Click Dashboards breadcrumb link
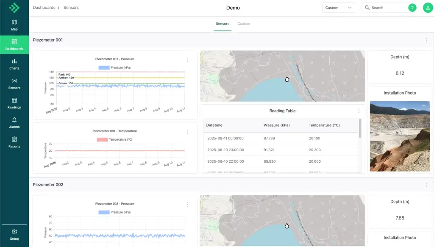This screenshot has width=434, height=247. click(44, 8)
